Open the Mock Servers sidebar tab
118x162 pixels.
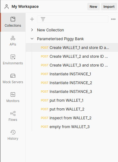pos(13,79)
